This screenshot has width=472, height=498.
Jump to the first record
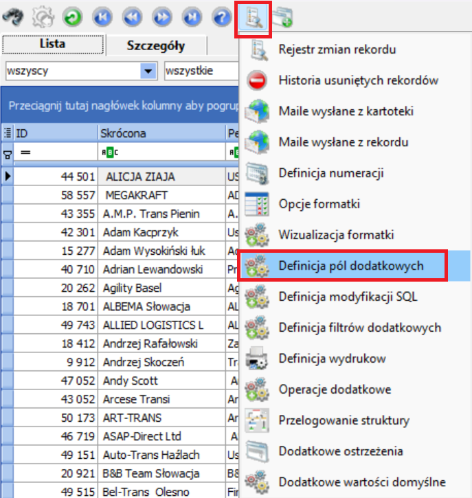pos(102,17)
